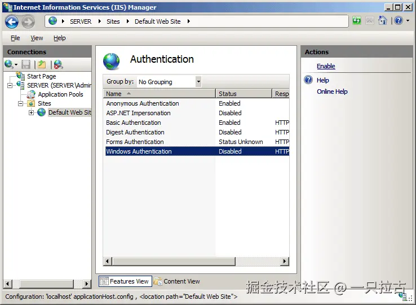This screenshot has height=305, width=416.
Task: Open Help via toolbar question mark icon
Action: [399, 20]
